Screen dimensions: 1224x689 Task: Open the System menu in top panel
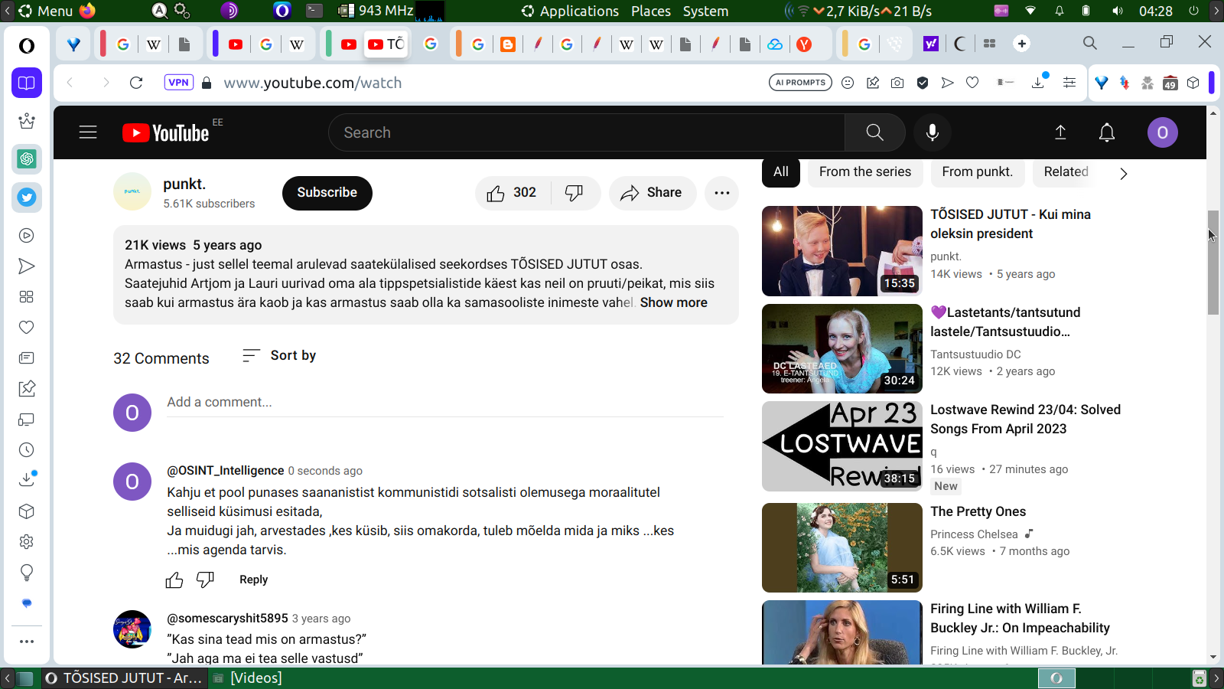(x=705, y=11)
